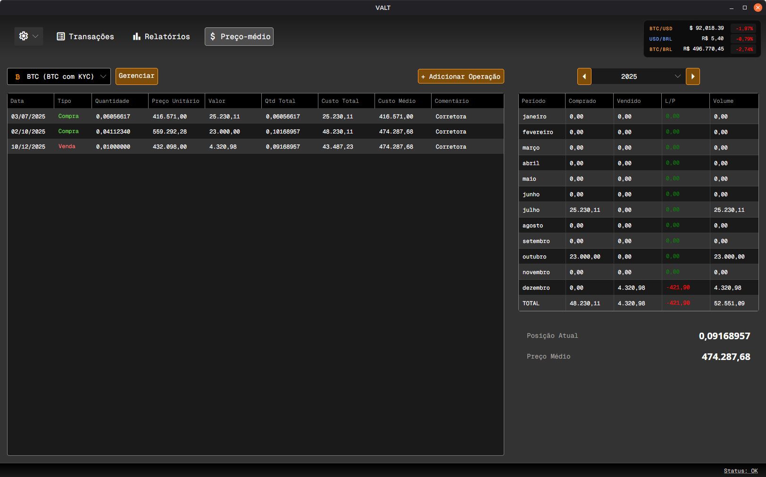This screenshot has height=477, width=766.
Task: Select the dezembro row in period table
Action: tap(638, 288)
